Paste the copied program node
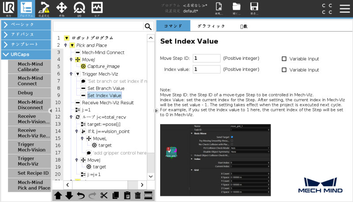Screen dimensions: 353x202 click(x=127, y=195)
